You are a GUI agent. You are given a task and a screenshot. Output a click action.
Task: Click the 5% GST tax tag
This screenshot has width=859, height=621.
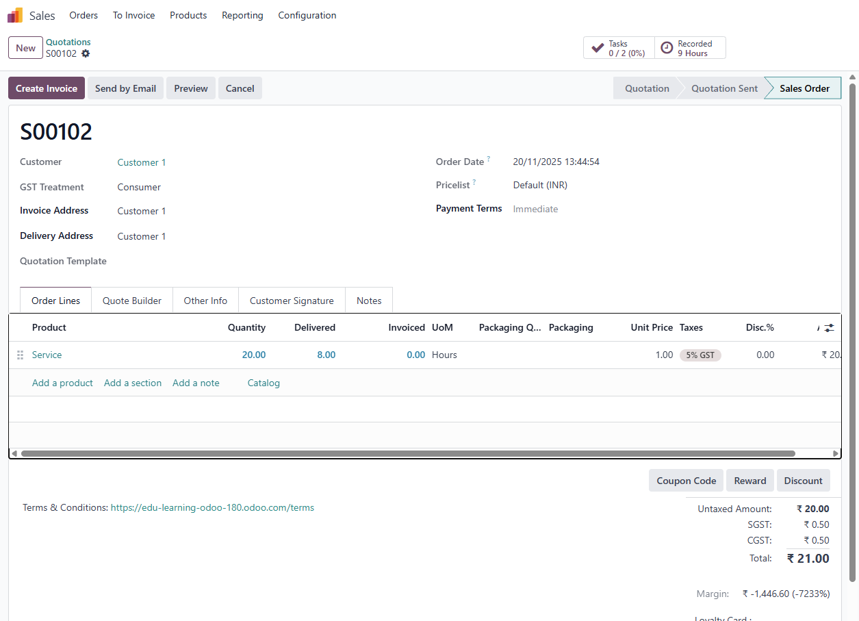coord(700,355)
